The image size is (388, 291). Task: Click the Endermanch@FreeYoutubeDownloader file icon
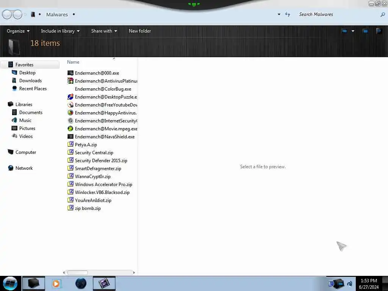70,105
